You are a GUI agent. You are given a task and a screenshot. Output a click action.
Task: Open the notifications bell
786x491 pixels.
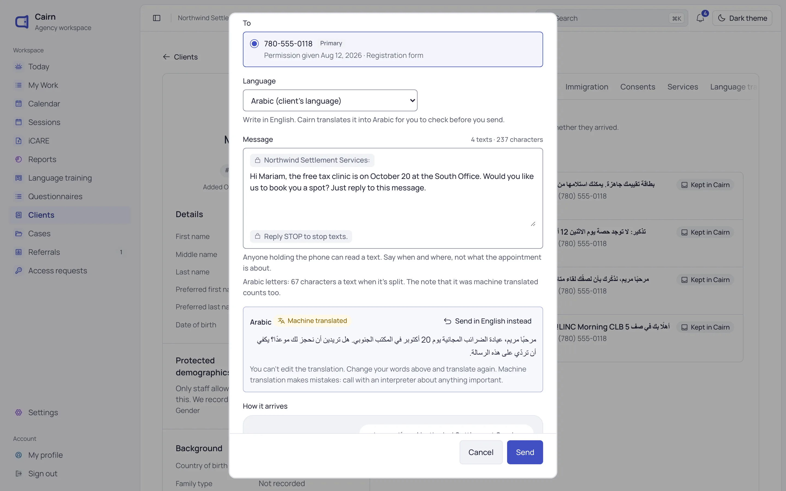coord(700,18)
